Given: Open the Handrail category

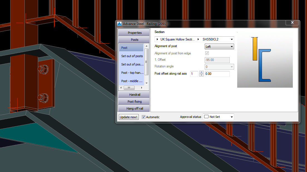Looking at the screenshot, I should click(134, 95).
